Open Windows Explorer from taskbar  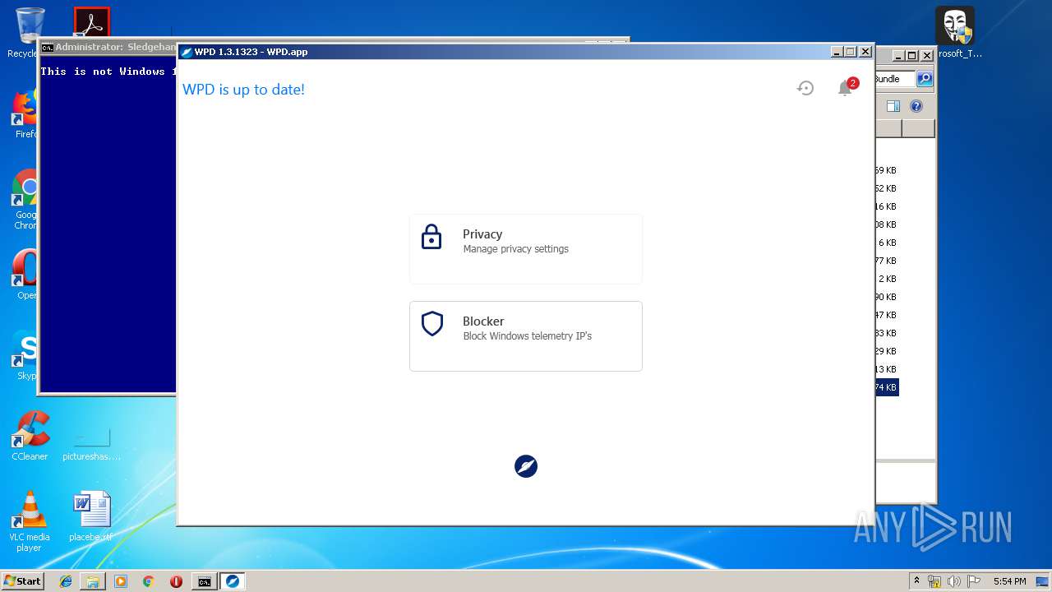tap(93, 581)
